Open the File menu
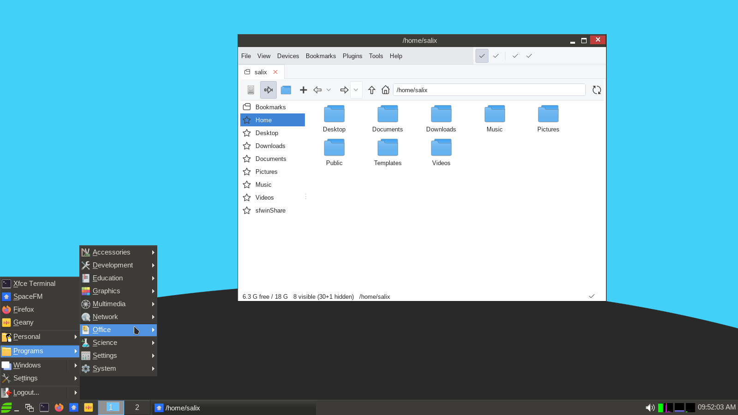738x415 pixels. 246,56
